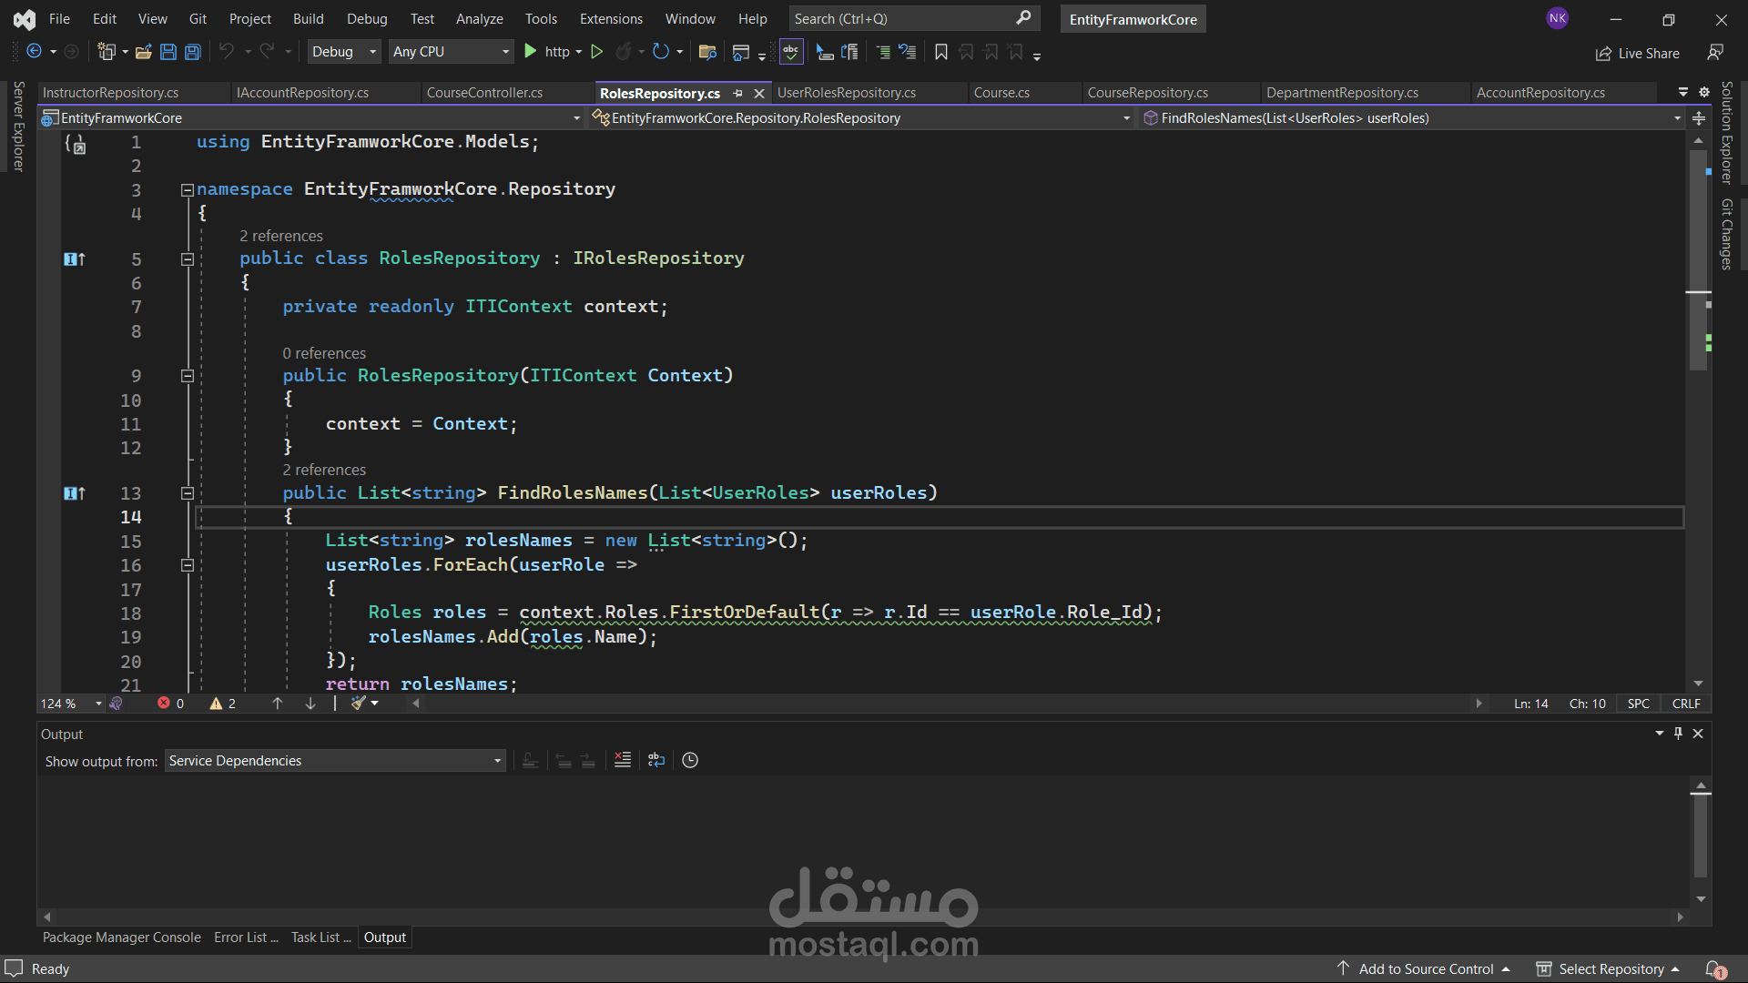Open the Extensions menu
The height and width of the screenshot is (983, 1748).
pos(611,18)
